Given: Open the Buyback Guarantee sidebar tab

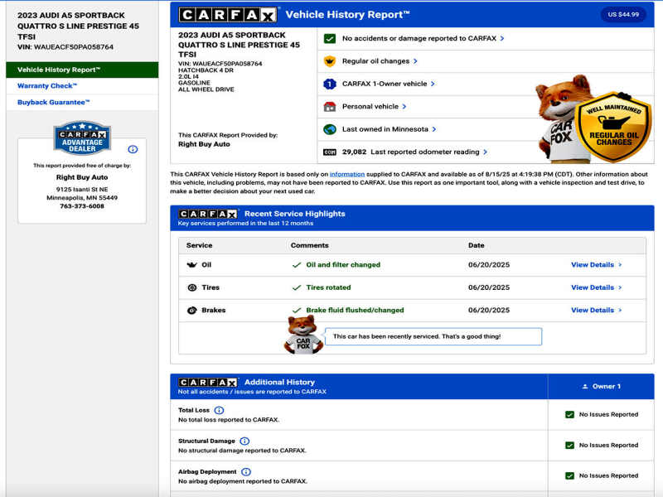Looking at the screenshot, I should [x=82, y=102].
